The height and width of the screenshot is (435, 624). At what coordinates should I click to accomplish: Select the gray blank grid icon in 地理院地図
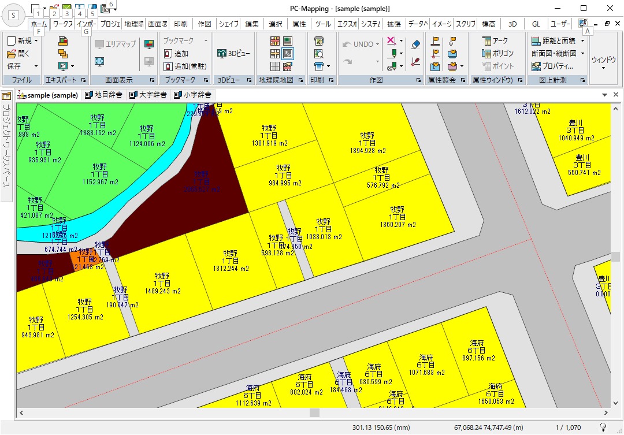pos(275,66)
